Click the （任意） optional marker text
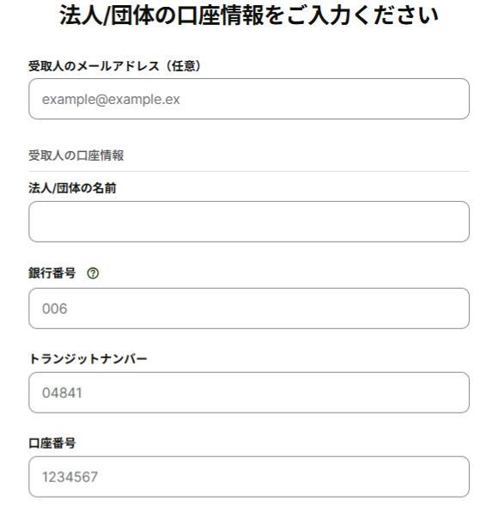498x507 pixels. click(x=183, y=66)
